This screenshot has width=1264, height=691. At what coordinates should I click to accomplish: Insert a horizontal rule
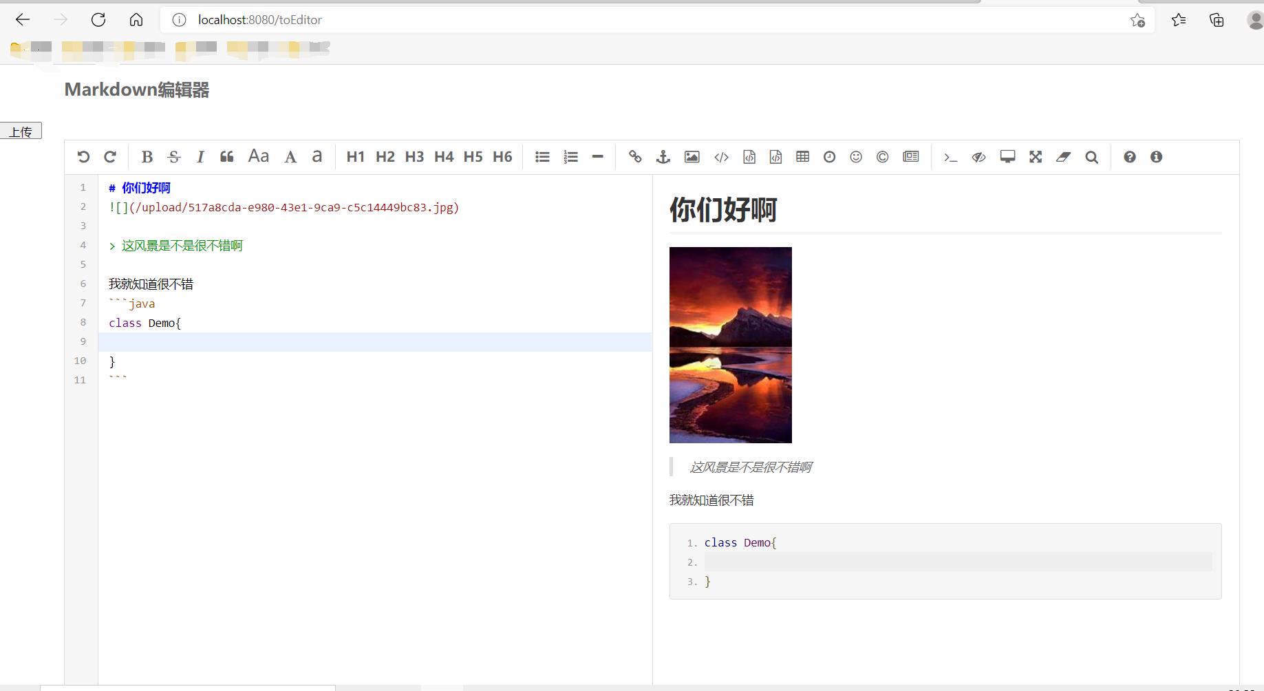[x=597, y=157]
